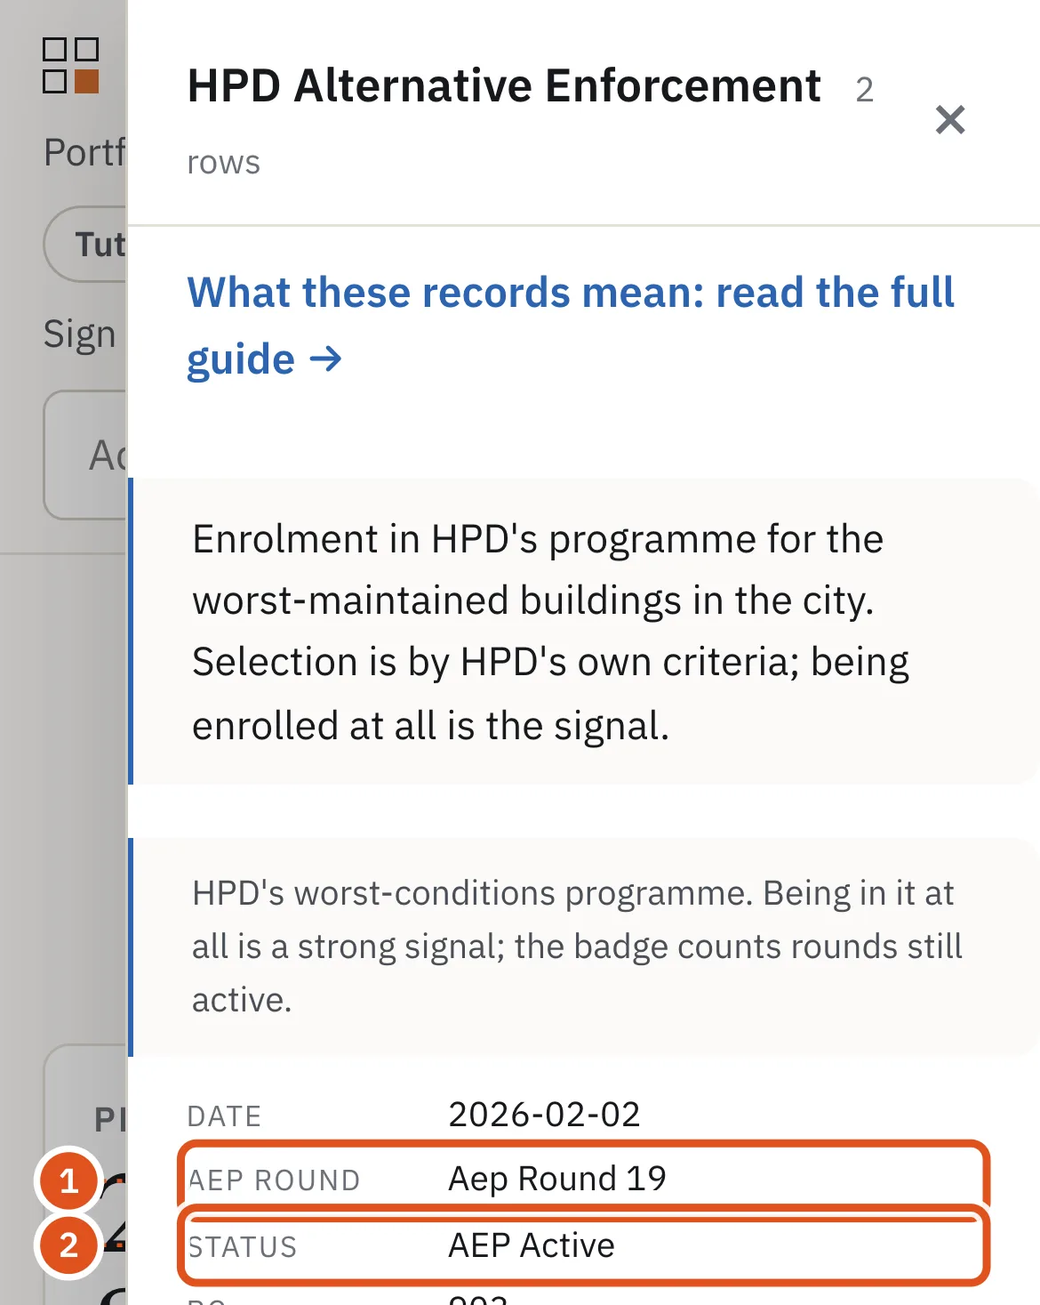The image size is (1040, 1305).
Task: Click the AEP ROUND field label
Action: point(274,1180)
